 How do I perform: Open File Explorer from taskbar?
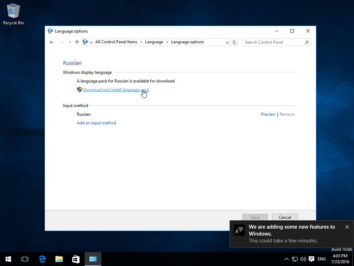pyautogui.click(x=59, y=259)
